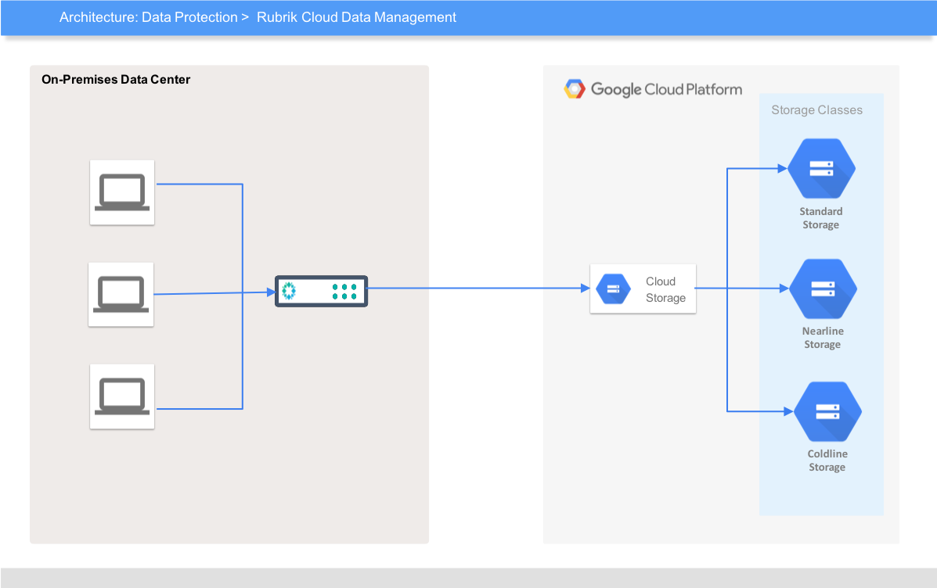Click the Google Cloud Platform logo
The width and height of the screenshot is (937, 588).
(575, 89)
